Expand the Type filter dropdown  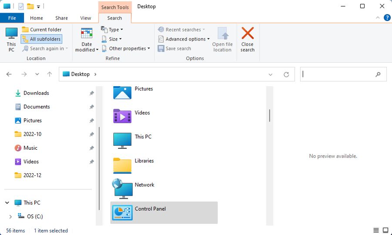(x=112, y=30)
